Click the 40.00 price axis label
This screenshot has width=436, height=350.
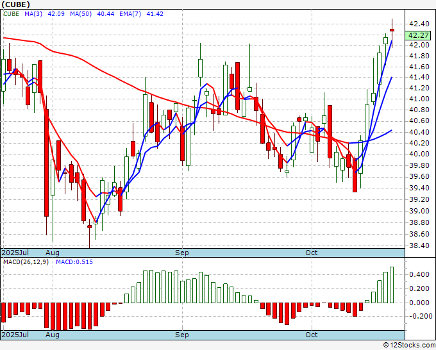[x=419, y=154]
